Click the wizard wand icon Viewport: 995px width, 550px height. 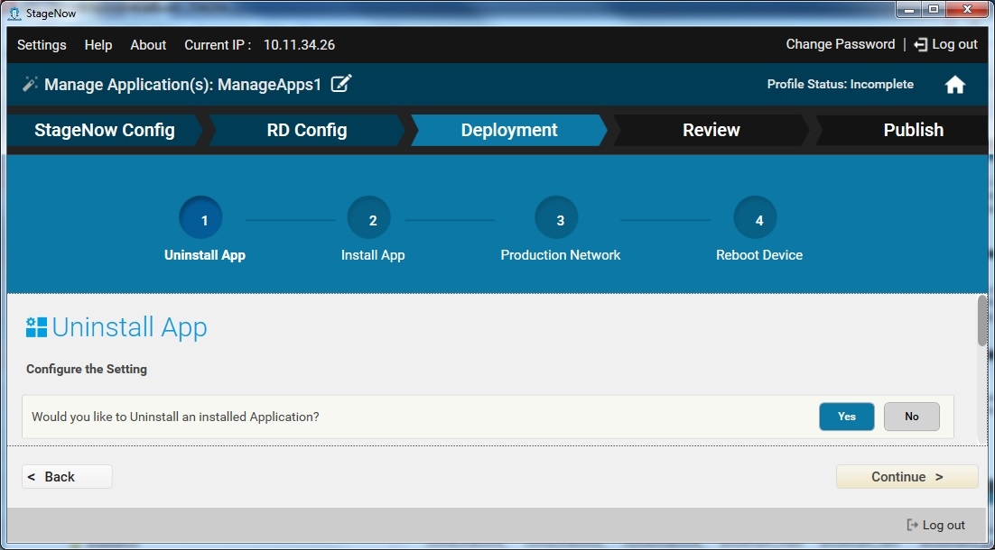coord(30,84)
